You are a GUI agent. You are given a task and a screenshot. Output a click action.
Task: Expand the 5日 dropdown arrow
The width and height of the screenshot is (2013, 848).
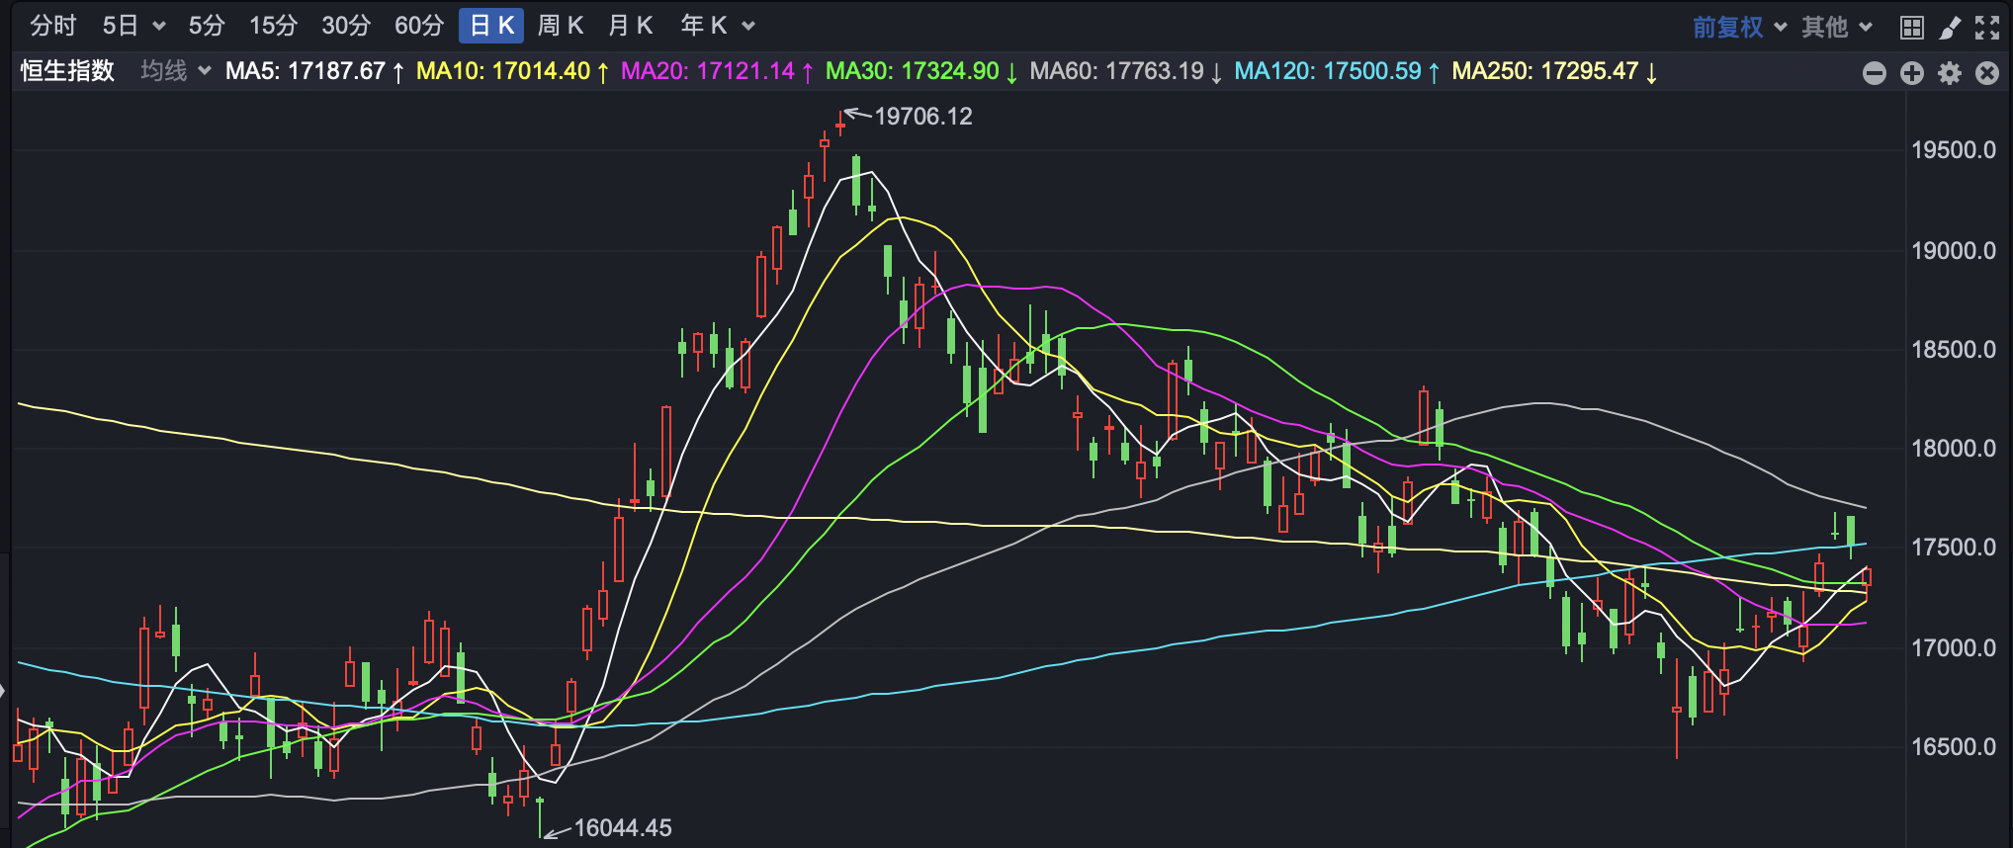158,27
